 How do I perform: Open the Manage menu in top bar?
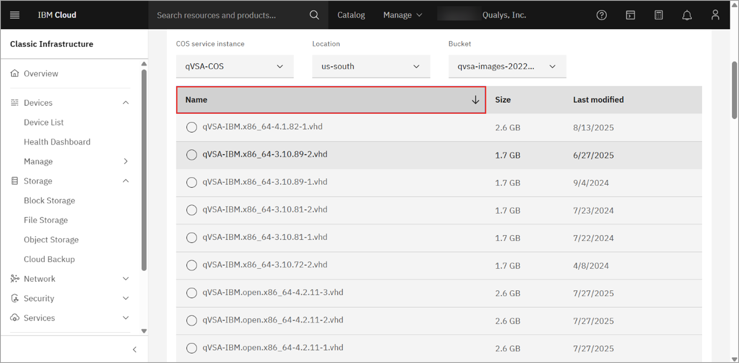(x=402, y=15)
